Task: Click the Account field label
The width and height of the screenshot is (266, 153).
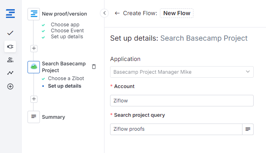Action: click(x=124, y=86)
